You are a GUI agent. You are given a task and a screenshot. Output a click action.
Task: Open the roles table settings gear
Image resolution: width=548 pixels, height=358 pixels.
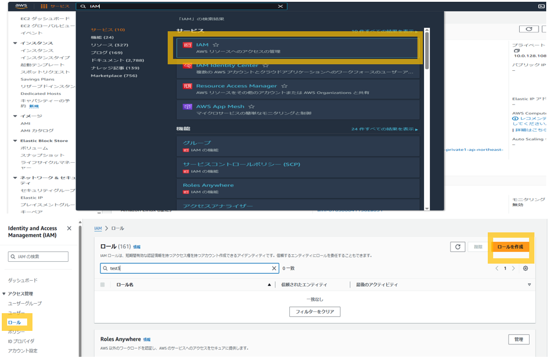click(526, 268)
